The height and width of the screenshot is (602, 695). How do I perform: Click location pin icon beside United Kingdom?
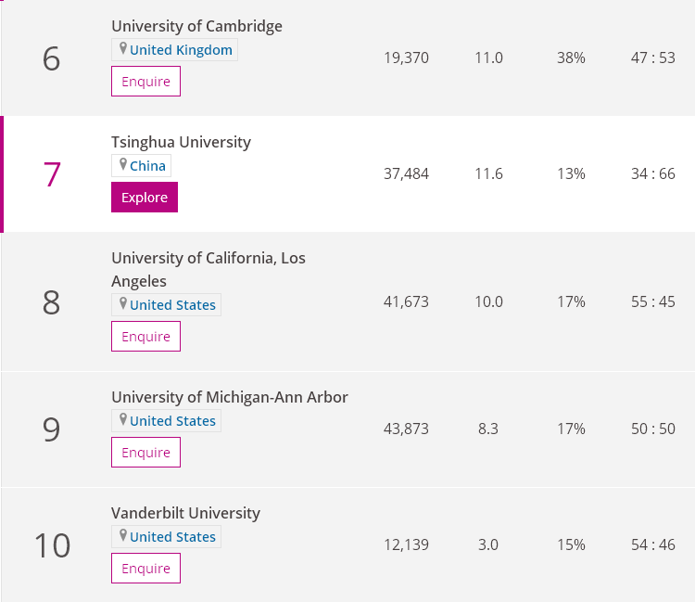click(122, 49)
